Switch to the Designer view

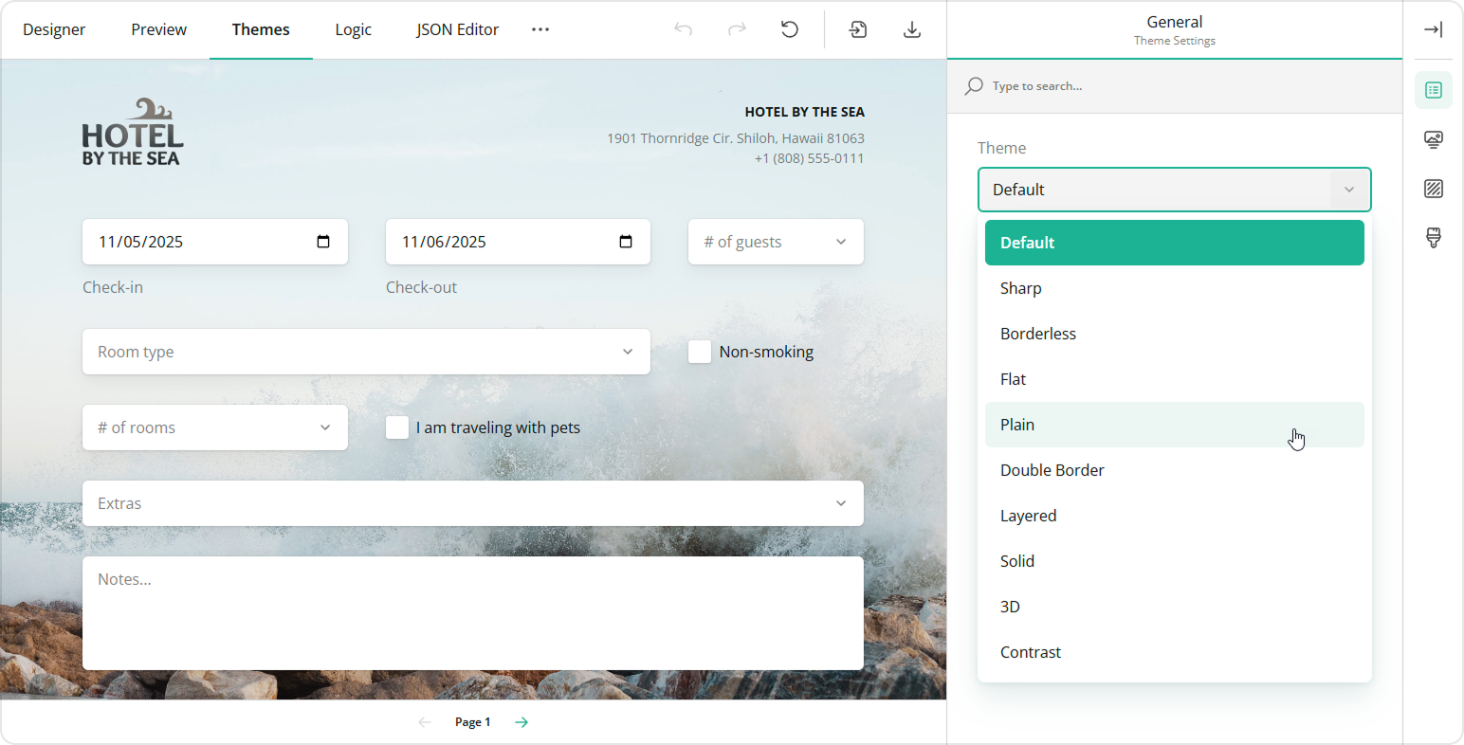point(54,29)
